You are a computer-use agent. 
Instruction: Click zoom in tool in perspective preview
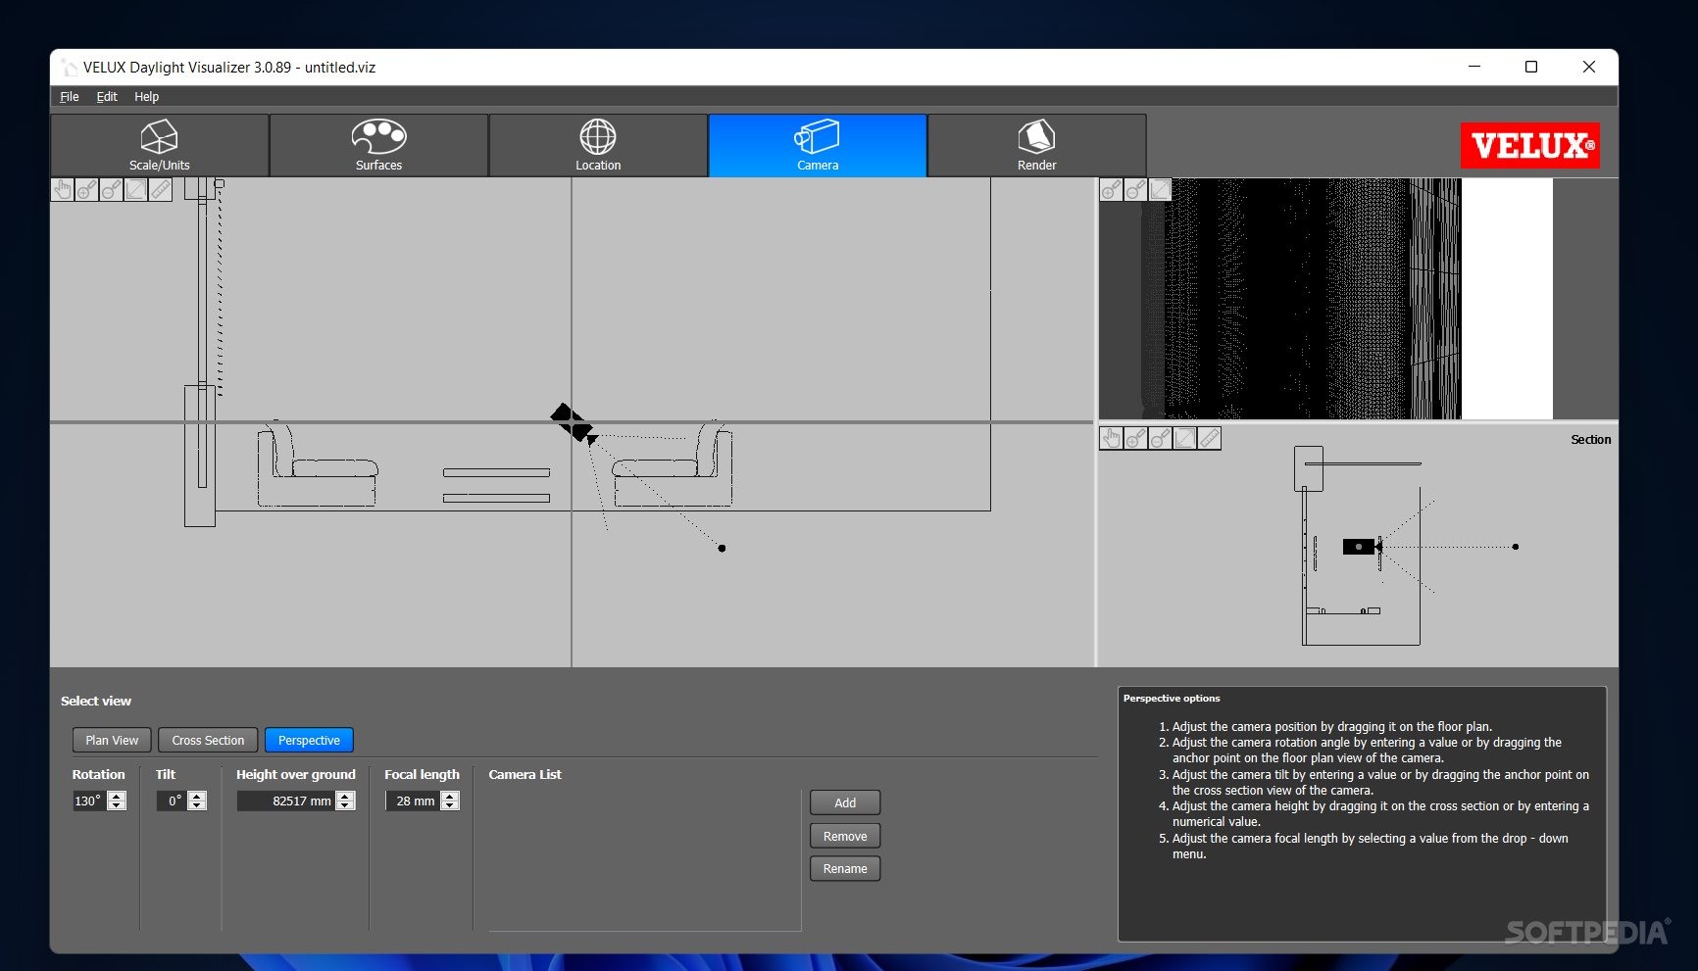click(1111, 189)
